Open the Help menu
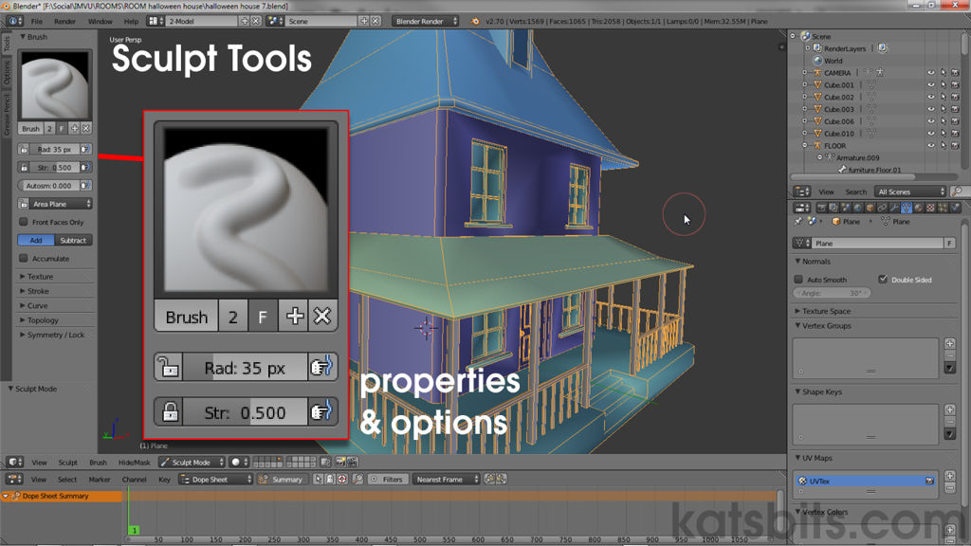Viewport: 971px width, 546px height. 131,21
